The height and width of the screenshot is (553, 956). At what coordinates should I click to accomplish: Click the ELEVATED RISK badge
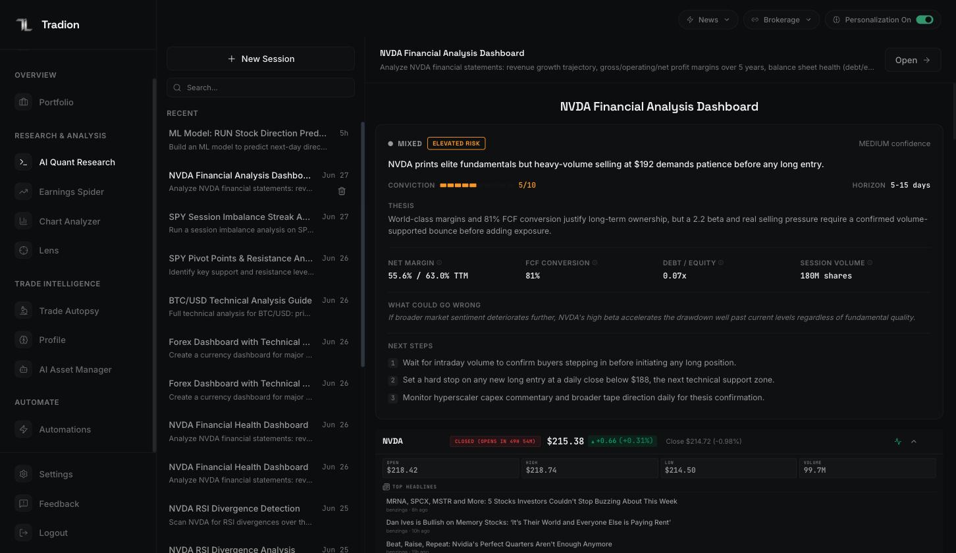(x=456, y=144)
